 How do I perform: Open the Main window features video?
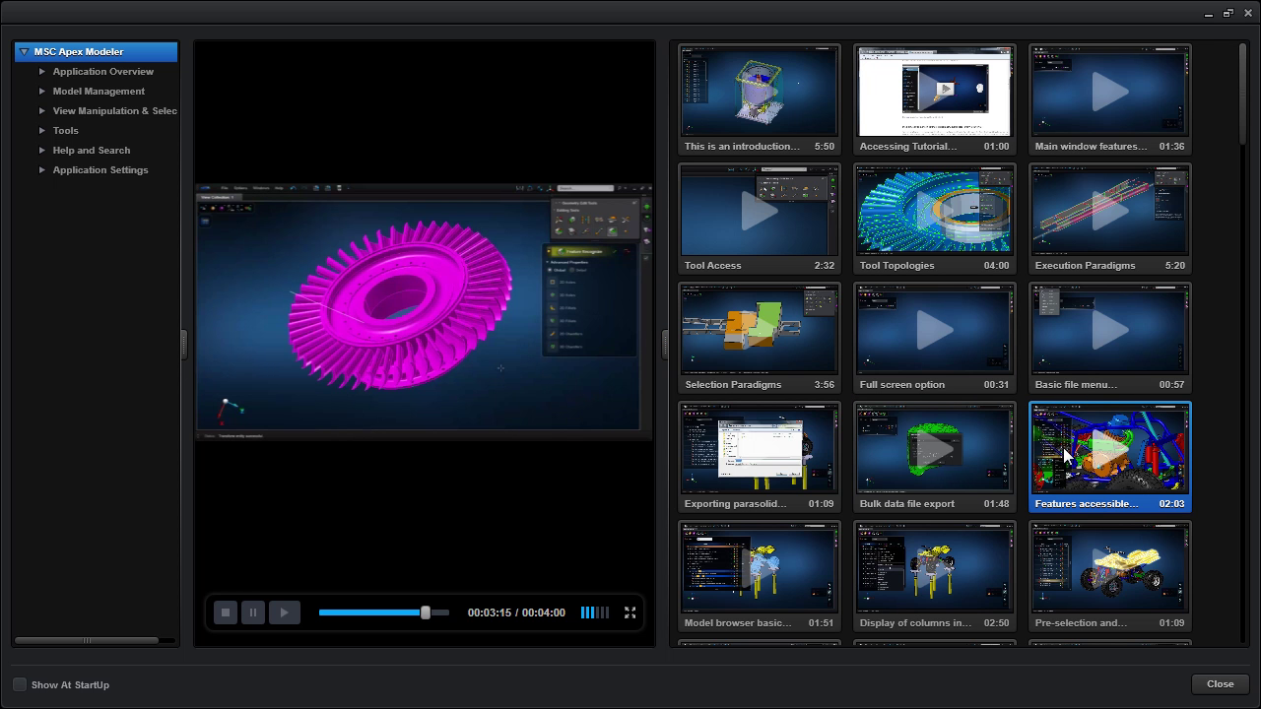(1110, 99)
